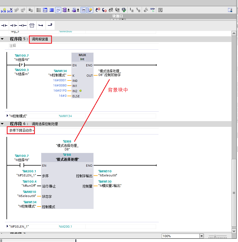
Task: Click the icon right of monitoring glasses
Action: point(160,10)
